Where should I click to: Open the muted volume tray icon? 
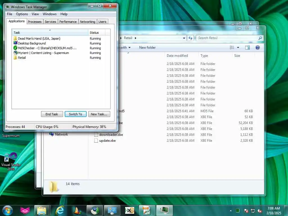click(x=260, y=211)
